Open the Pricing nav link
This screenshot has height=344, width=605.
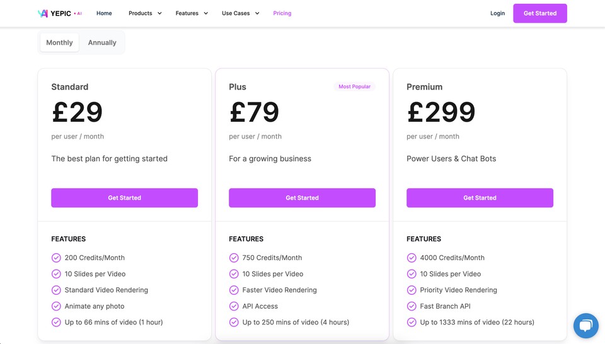point(282,13)
